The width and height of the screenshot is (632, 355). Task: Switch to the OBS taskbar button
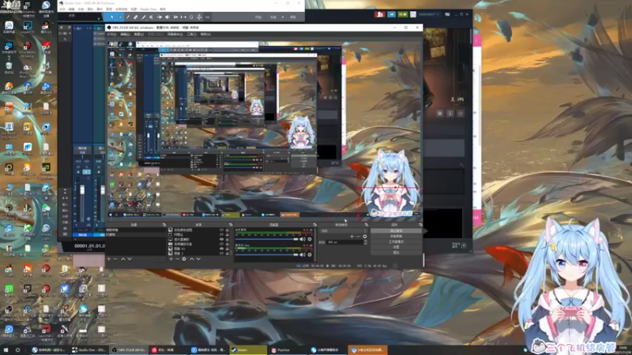(x=129, y=350)
